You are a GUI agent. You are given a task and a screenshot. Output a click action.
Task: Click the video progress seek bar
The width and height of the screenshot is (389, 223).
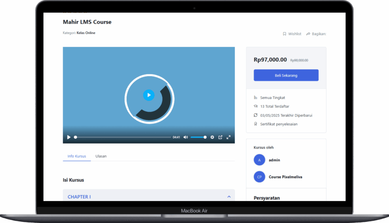[x=123, y=137]
